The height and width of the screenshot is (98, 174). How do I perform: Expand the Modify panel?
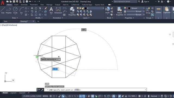pyautogui.click(x=39, y=18)
